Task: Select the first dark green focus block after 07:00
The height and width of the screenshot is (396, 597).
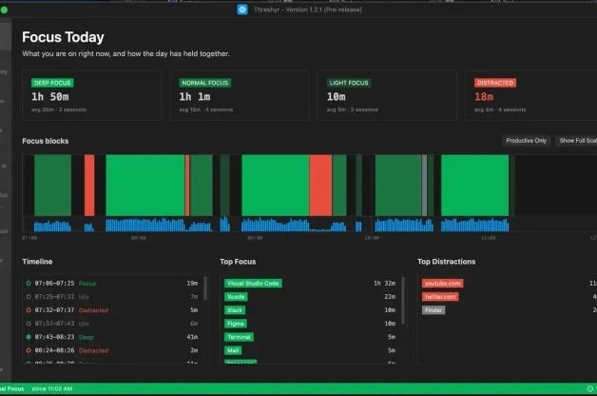Action: point(52,186)
